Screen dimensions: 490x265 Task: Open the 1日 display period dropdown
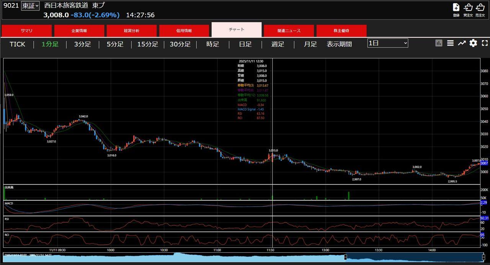tap(387, 43)
